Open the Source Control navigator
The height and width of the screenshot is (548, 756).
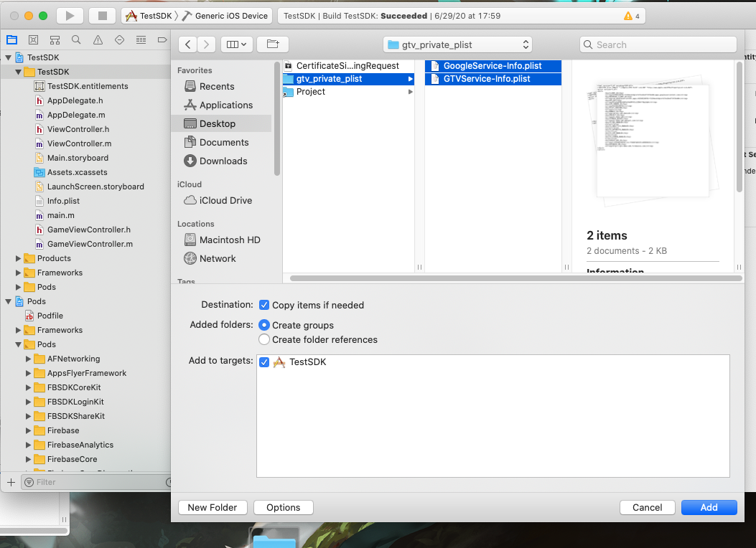[x=33, y=40]
